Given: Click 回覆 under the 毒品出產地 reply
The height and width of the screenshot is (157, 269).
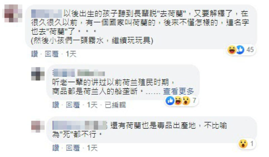Looking at the screenshot, I should pos(73,148).
